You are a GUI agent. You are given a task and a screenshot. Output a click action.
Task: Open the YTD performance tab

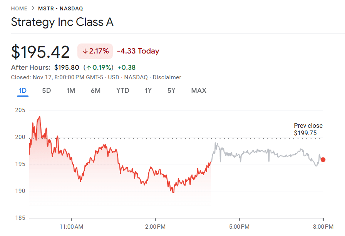coord(122,90)
